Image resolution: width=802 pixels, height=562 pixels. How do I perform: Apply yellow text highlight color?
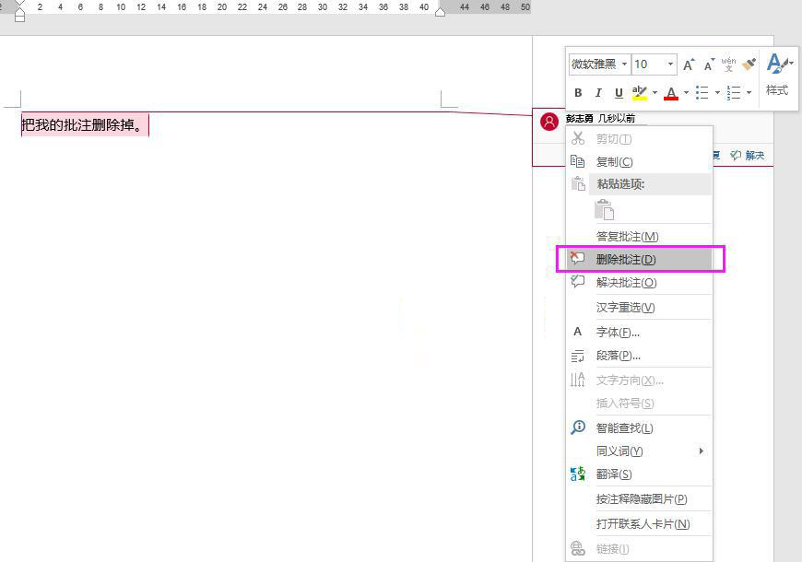640,92
